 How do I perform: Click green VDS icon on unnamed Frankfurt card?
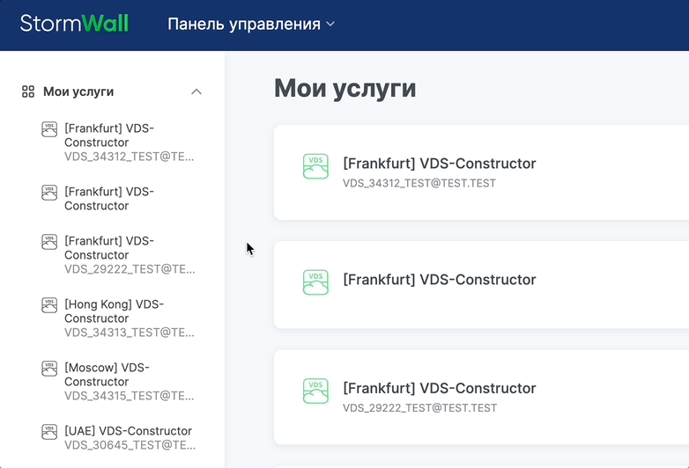tap(315, 282)
